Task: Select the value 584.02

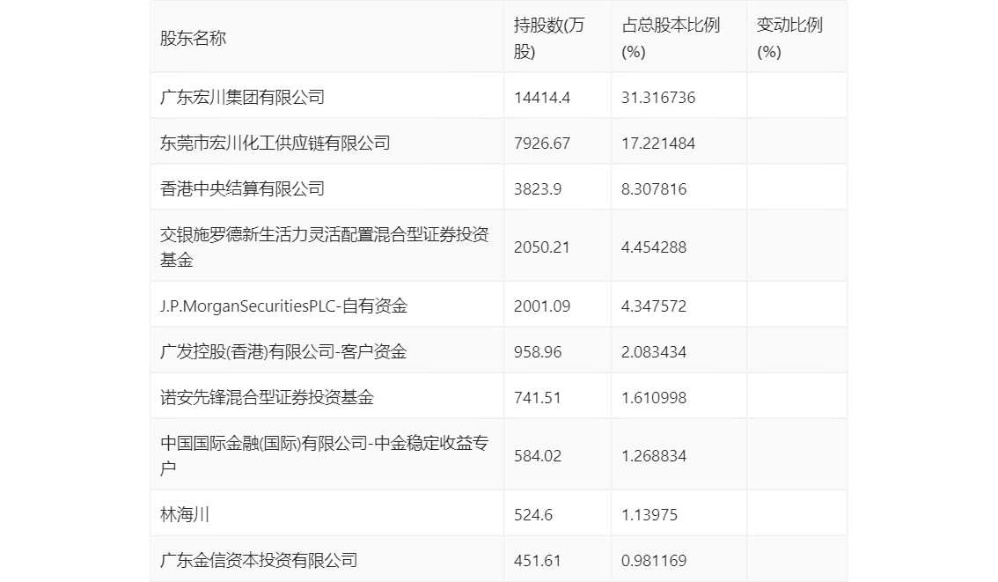Action: coord(537,456)
